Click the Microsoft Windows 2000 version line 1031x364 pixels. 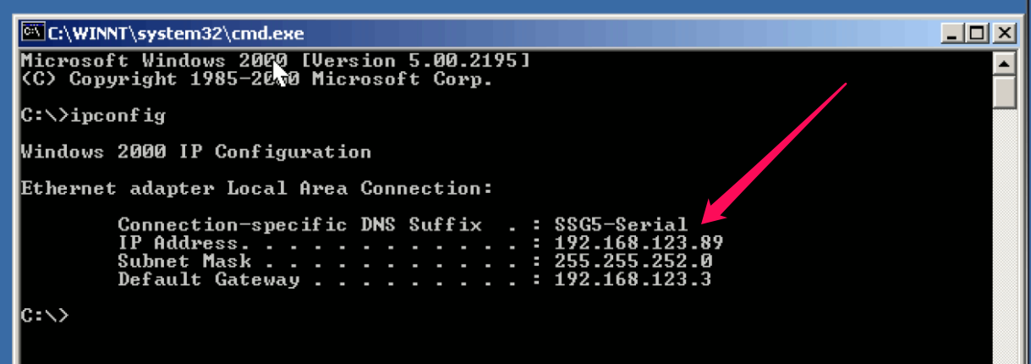point(276,61)
